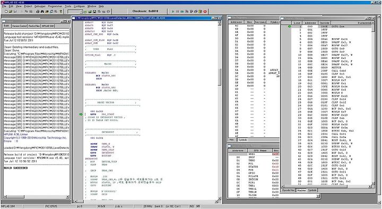The image size is (382, 209).
Task: Select the Opcode Hex tab in Program Memory
Action: coord(289,190)
